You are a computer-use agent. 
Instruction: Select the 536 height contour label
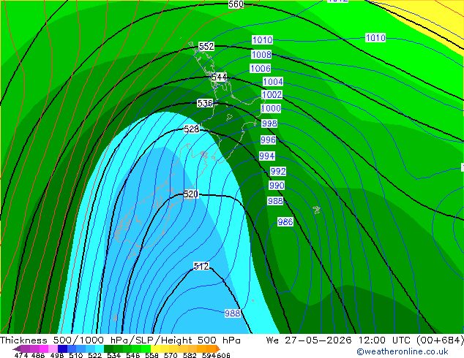(205, 103)
